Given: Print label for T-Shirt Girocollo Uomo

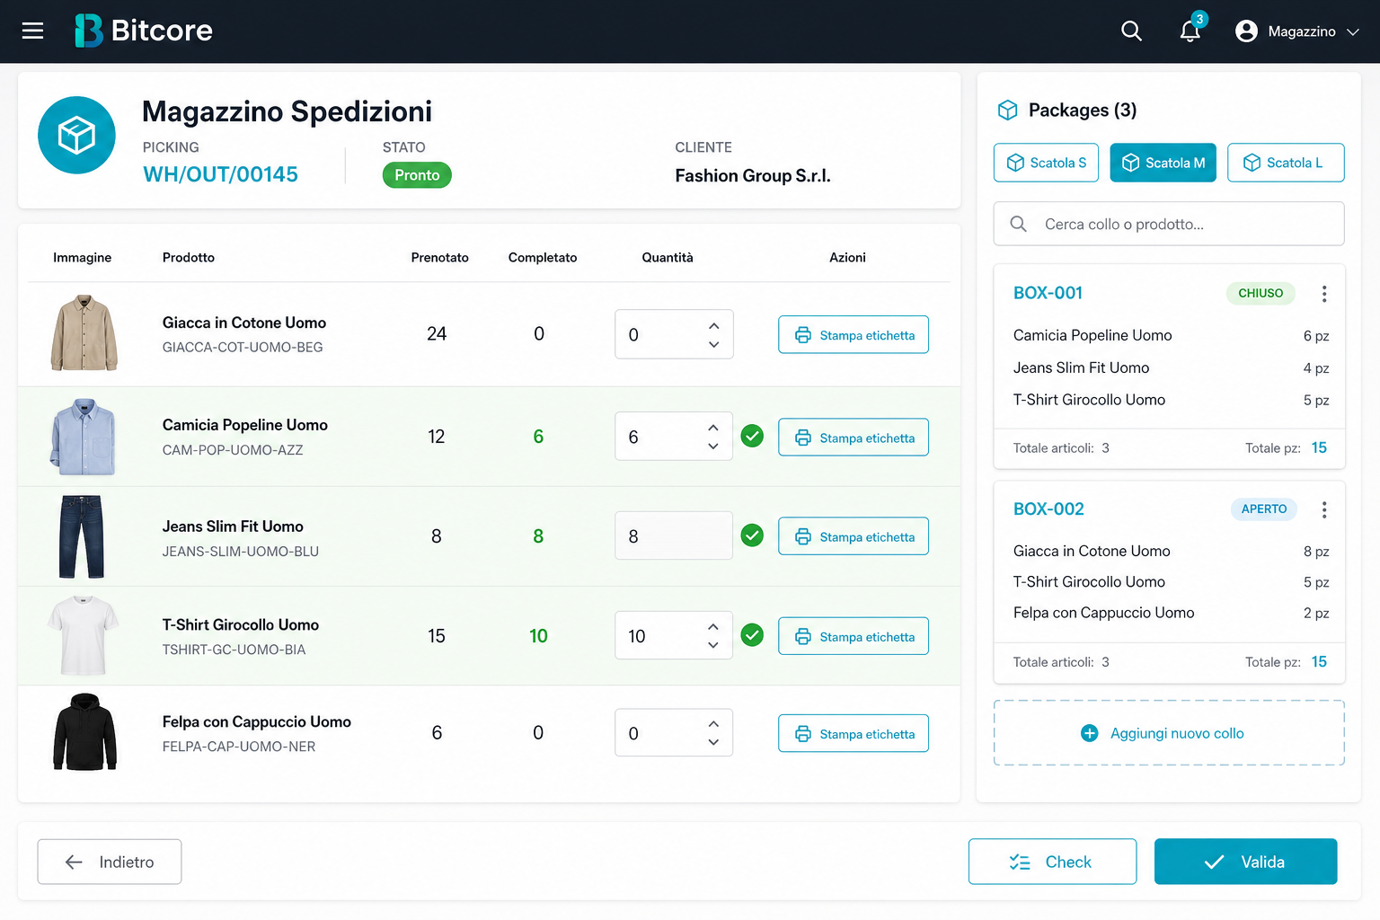Looking at the screenshot, I should [x=854, y=636].
